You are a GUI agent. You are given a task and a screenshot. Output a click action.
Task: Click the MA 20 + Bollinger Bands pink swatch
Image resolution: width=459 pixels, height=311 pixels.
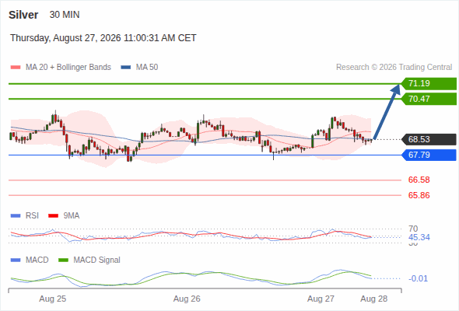pyautogui.click(x=16, y=68)
